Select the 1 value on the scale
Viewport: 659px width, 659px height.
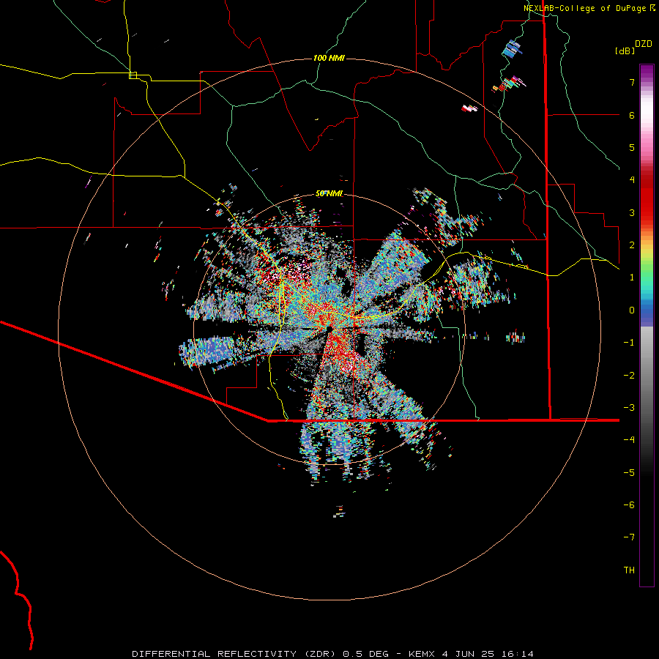(x=632, y=278)
